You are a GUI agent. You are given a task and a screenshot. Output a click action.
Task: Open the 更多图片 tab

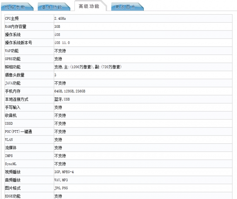125,7
